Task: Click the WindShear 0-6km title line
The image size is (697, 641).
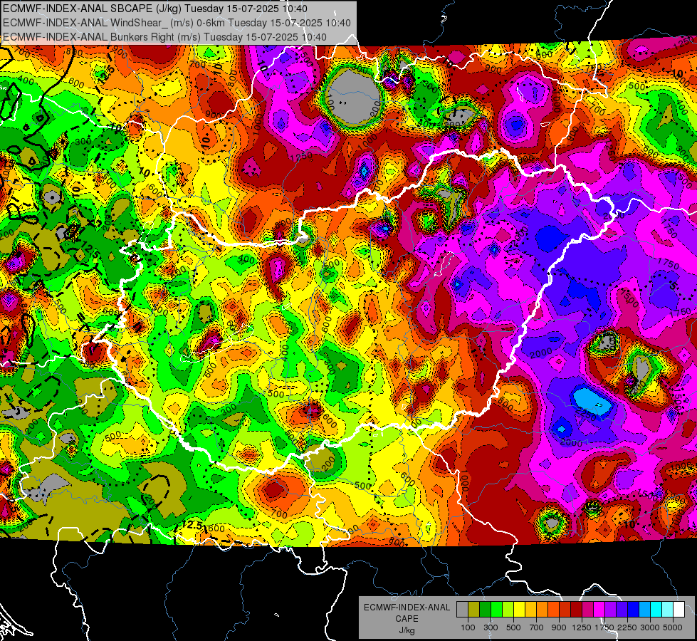Action: click(177, 23)
